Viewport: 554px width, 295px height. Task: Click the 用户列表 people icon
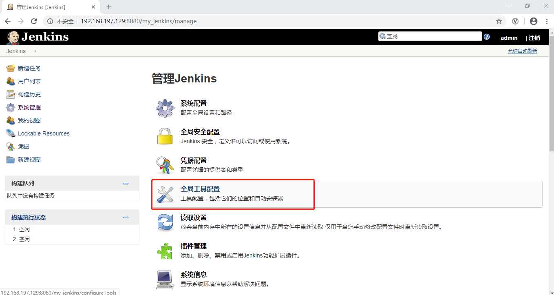(x=11, y=81)
